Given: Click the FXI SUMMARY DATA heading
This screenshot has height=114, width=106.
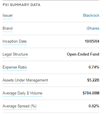Looking at the screenshot, I should tap(22, 5).
